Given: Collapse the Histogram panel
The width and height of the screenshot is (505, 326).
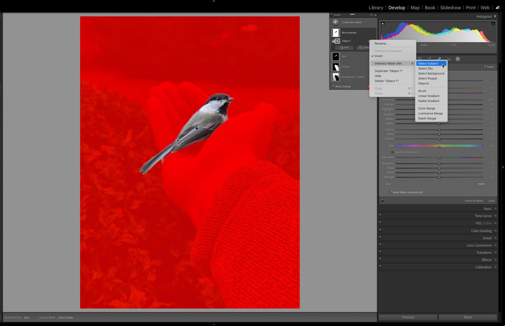Looking at the screenshot, I should tap(495, 16).
